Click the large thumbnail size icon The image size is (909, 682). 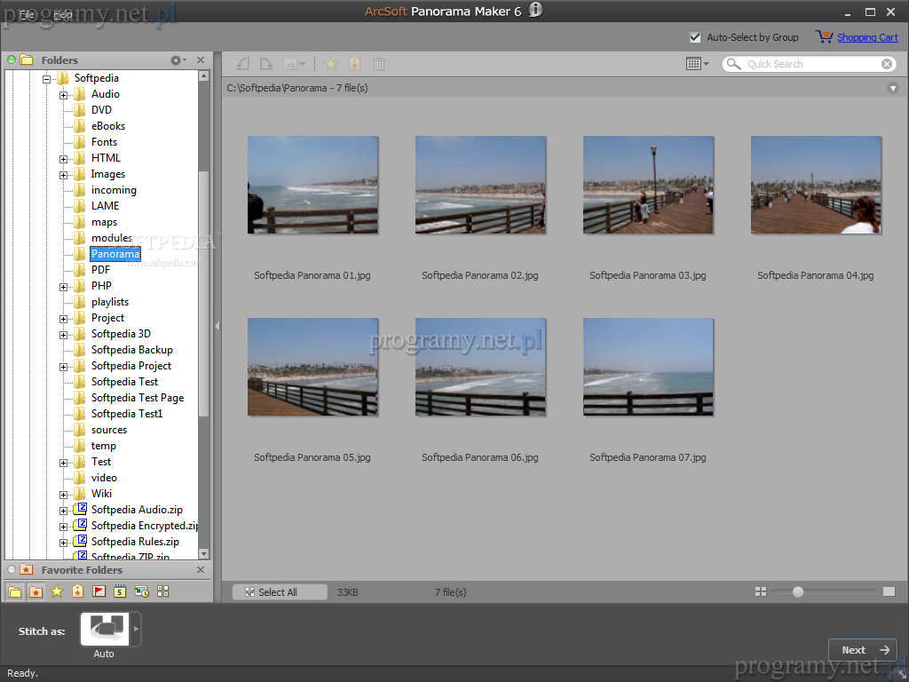pyautogui.click(x=889, y=591)
